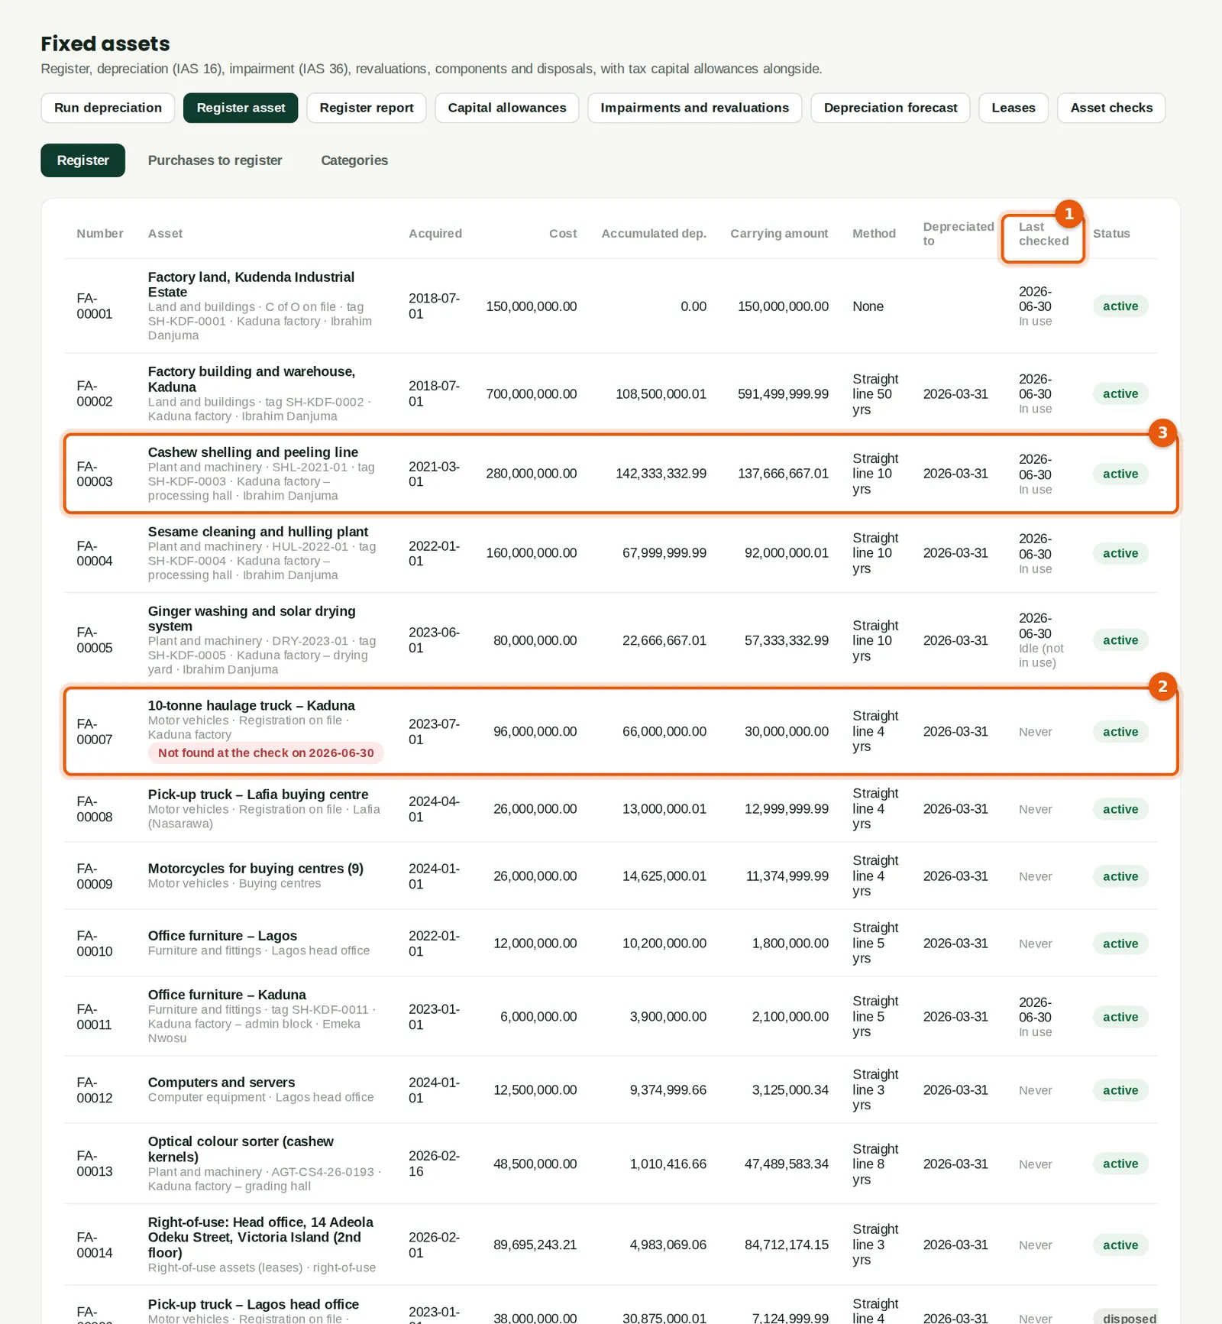The image size is (1222, 1324).
Task: Click the Status column header
Action: click(1111, 234)
